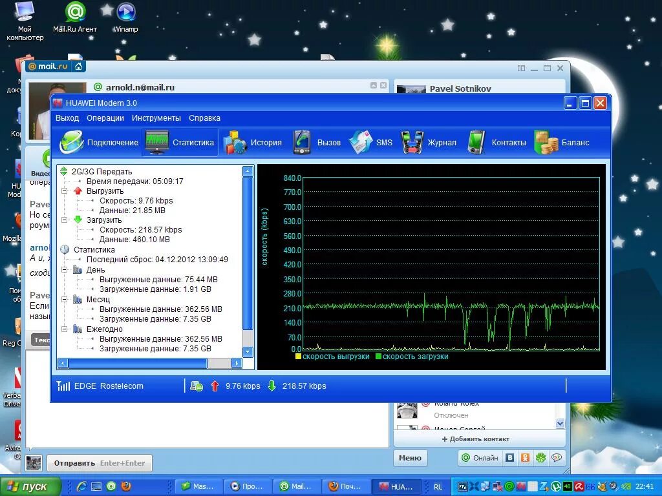Click the horizontal scrollbar thumb in tree
Screen dimensions: 662x496
(138, 363)
